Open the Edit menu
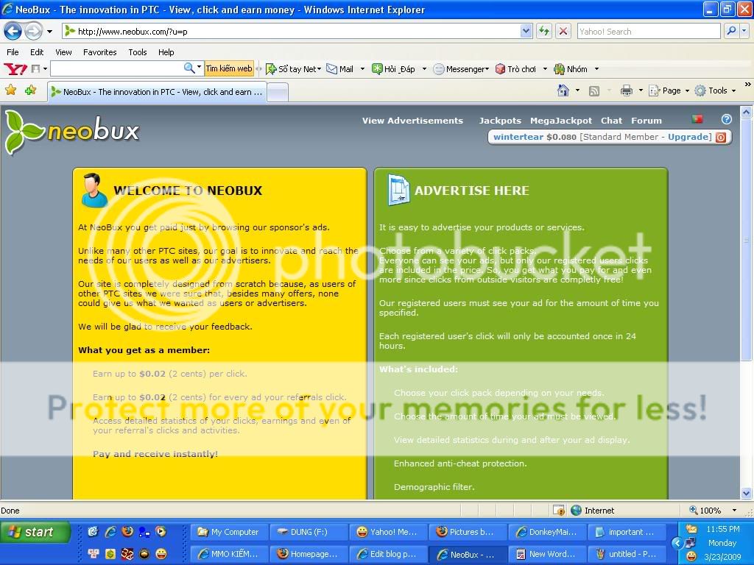754x565 pixels. (37, 52)
